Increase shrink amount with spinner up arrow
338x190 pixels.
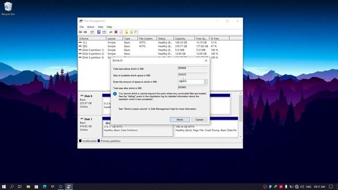click(205, 80)
